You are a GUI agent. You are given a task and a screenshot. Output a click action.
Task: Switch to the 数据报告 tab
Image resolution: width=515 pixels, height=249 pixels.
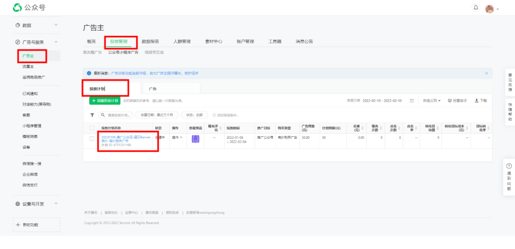click(150, 41)
